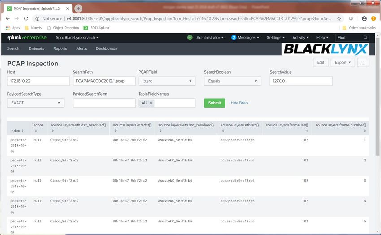Bookmark this page with star icon
The image size is (381, 235).
(x=339, y=19)
